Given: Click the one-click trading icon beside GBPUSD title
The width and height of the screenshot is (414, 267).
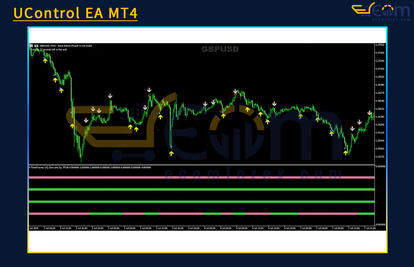Looking at the screenshot, I should tap(37, 46).
